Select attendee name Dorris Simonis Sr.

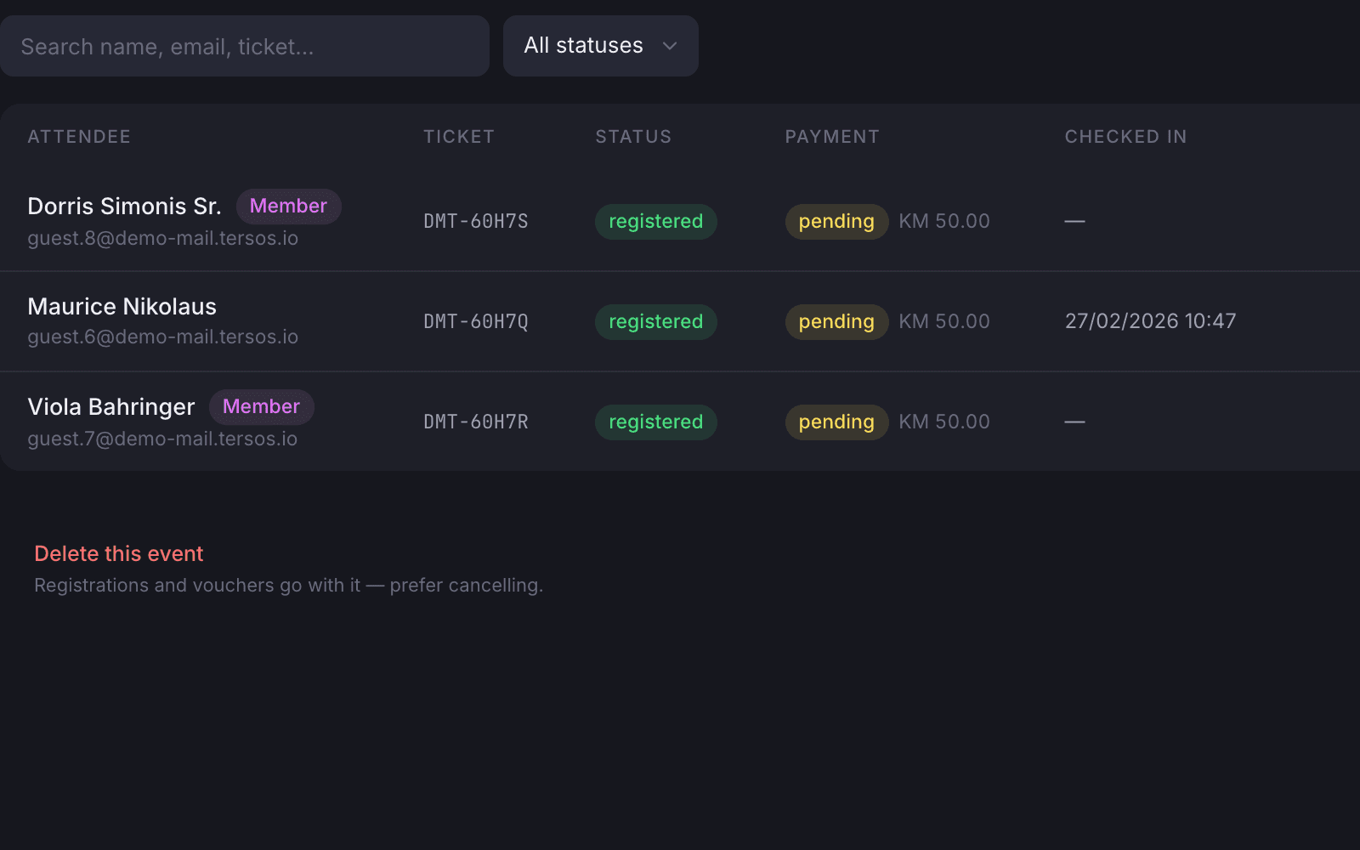(124, 206)
